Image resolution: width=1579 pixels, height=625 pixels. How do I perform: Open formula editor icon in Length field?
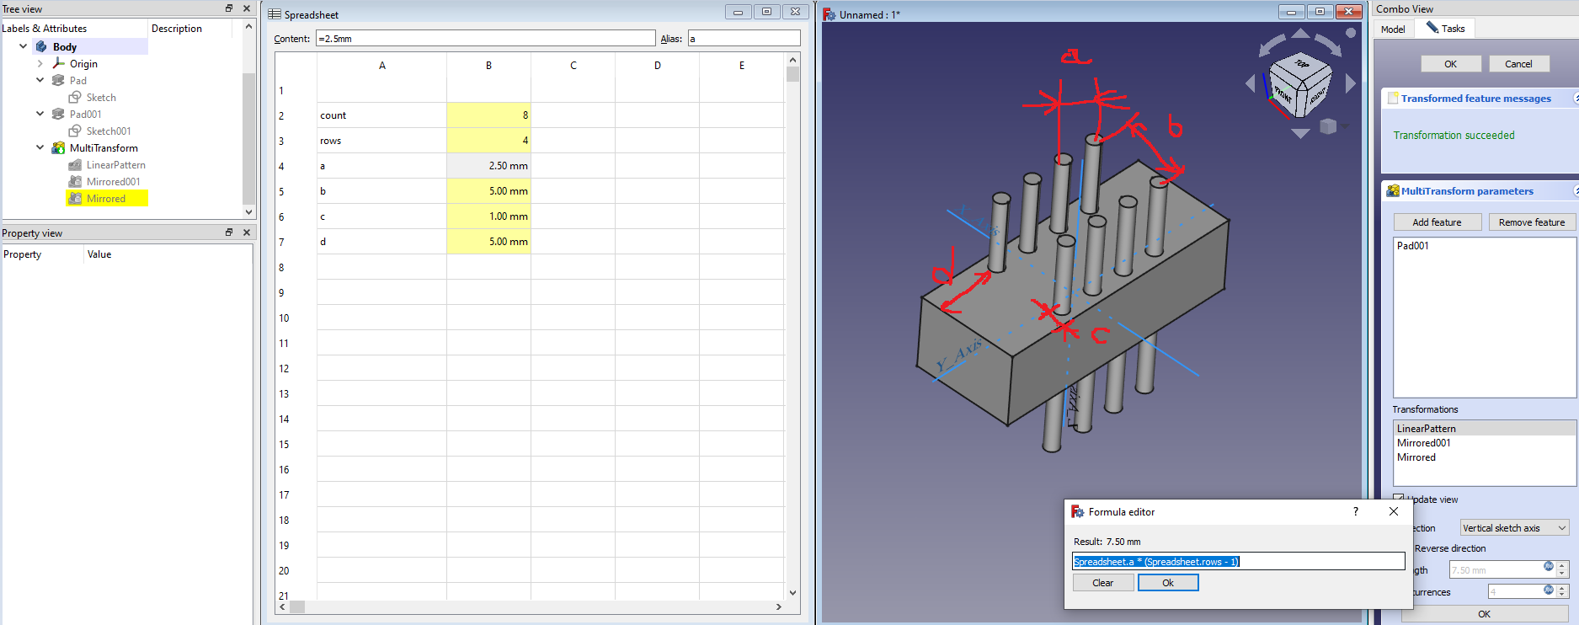[1548, 567]
